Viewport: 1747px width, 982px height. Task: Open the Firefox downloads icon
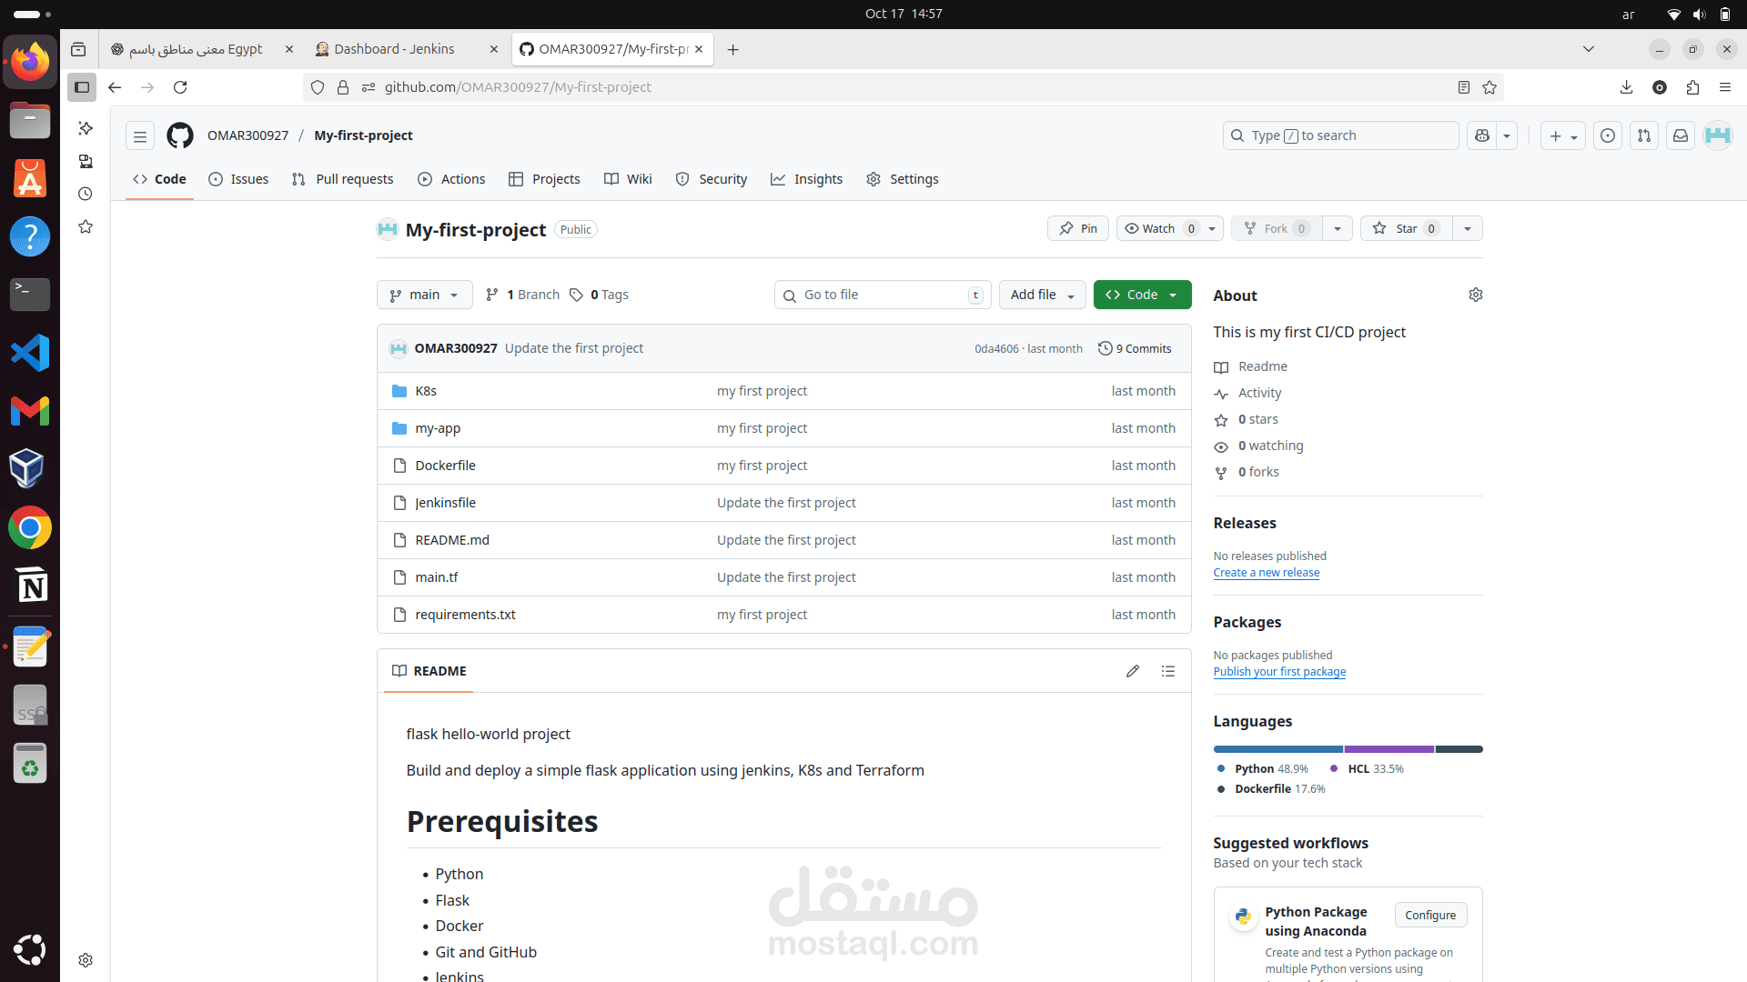(1626, 87)
